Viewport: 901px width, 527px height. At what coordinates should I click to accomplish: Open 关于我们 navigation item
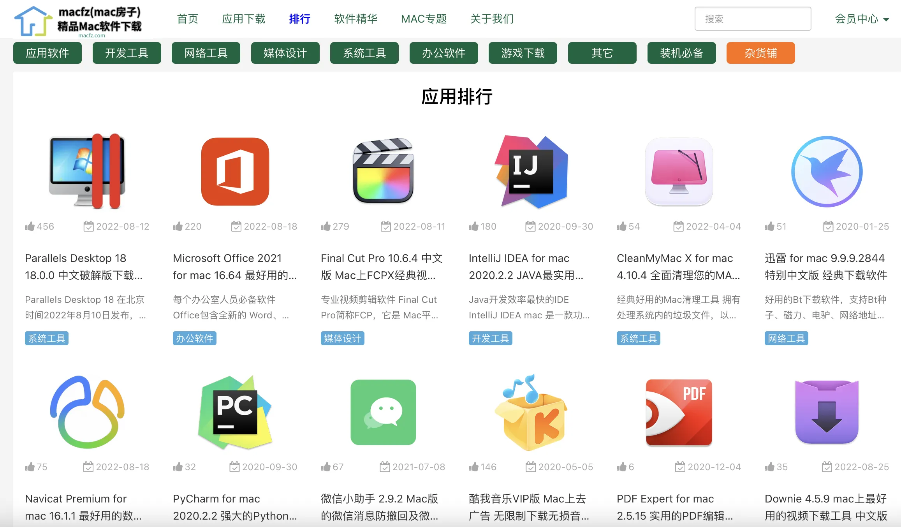[492, 19]
